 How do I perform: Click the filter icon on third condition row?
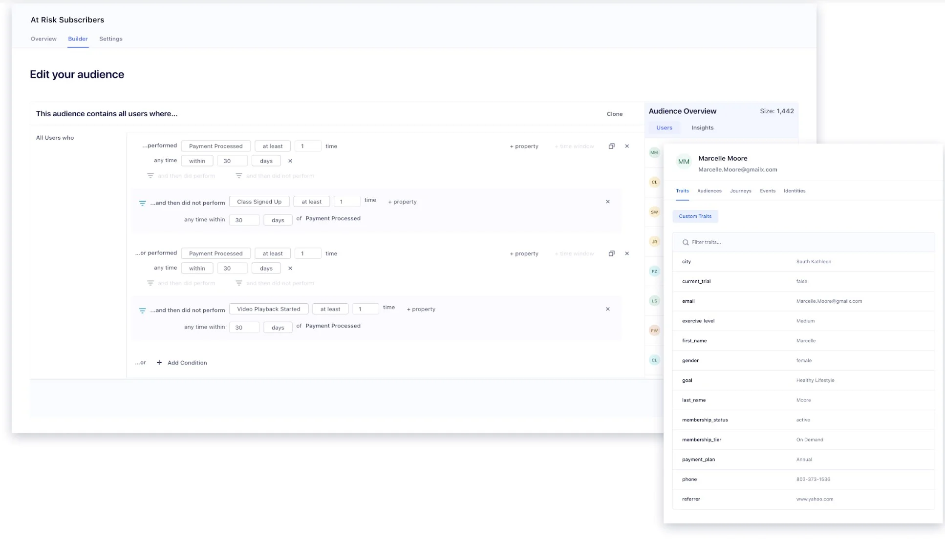click(150, 283)
